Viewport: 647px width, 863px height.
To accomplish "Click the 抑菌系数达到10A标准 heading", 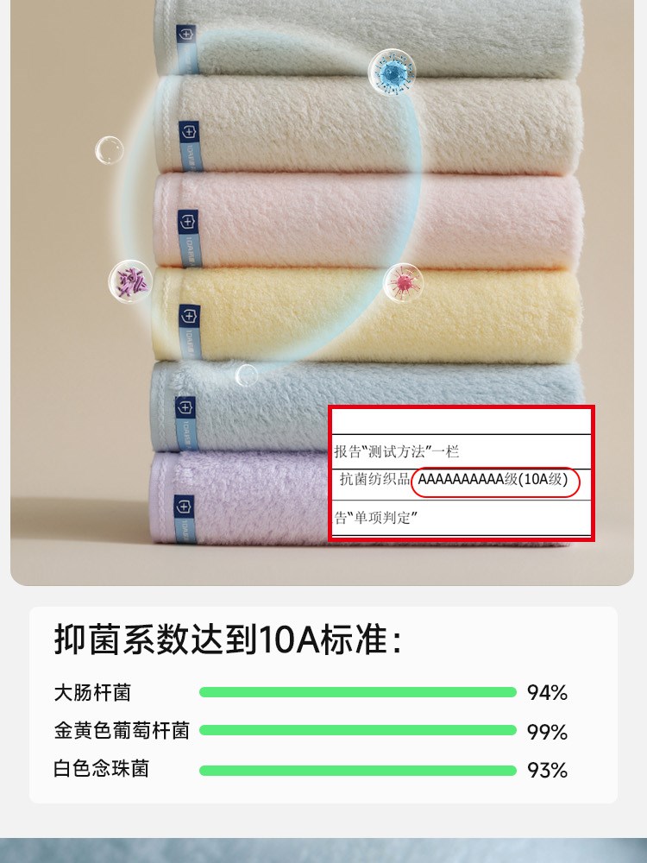I will [x=227, y=639].
